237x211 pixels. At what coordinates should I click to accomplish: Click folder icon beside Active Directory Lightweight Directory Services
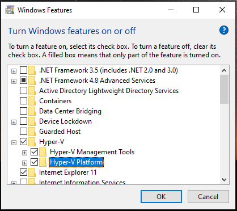(32, 91)
